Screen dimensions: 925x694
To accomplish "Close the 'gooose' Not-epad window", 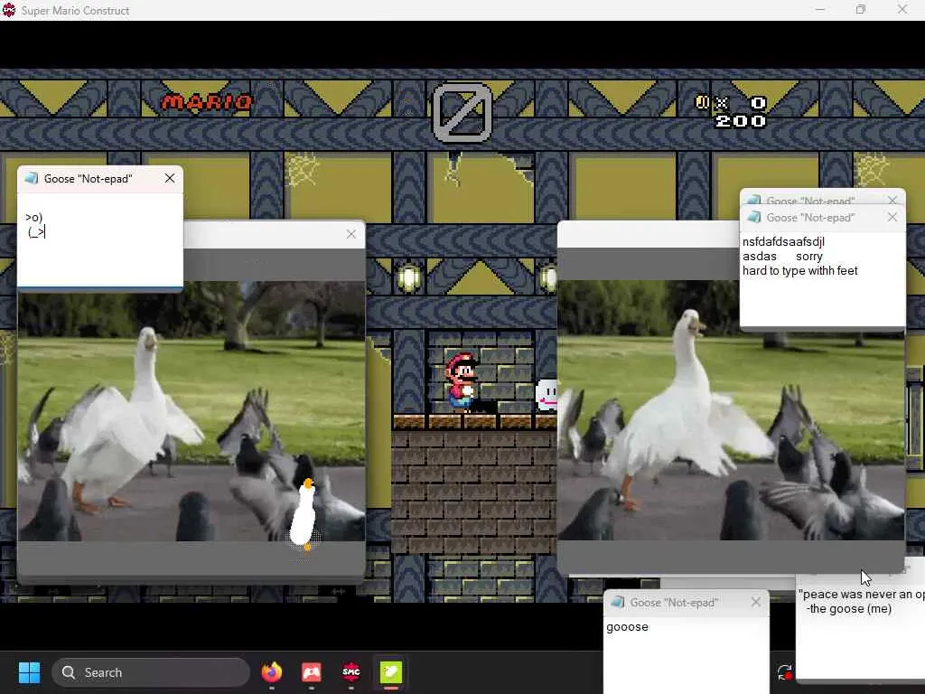I will (756, 602).
